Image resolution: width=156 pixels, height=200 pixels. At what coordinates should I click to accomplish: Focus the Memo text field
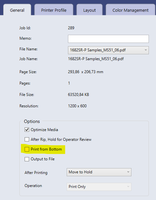pyautogui.click(x=108, y=39)
